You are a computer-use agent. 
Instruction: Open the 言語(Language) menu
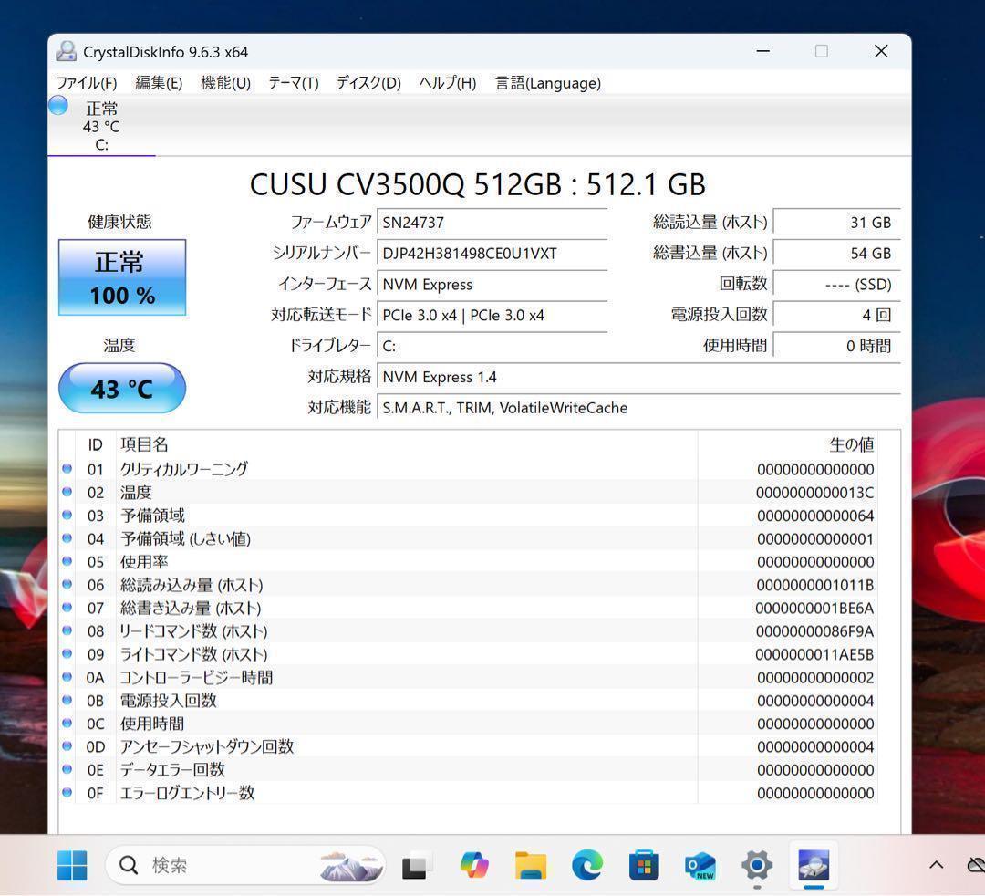pyautogui.click(x=548, y=83)
